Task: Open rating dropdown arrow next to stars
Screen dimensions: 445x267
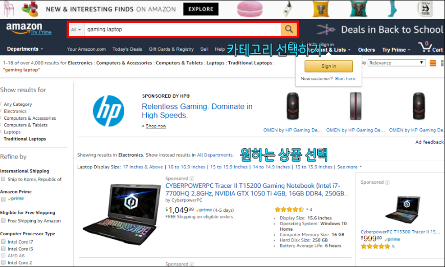Action: 307,209
